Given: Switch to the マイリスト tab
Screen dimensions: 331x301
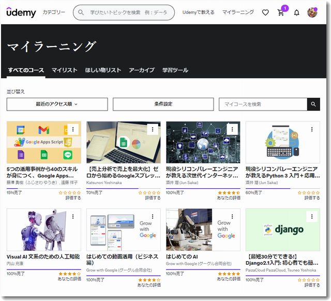Looking at the screenshot, I should (64, 70).
